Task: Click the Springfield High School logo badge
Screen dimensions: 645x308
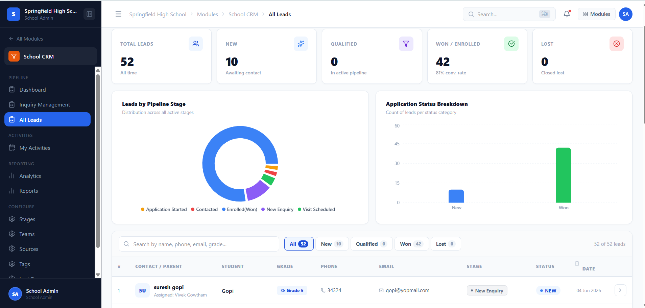Action: pyautogui.click(x=14, y=14)
